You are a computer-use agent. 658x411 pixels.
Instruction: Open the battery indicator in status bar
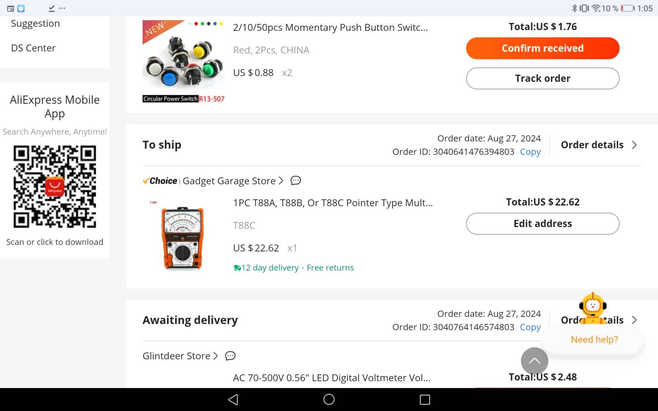point(627,8)
